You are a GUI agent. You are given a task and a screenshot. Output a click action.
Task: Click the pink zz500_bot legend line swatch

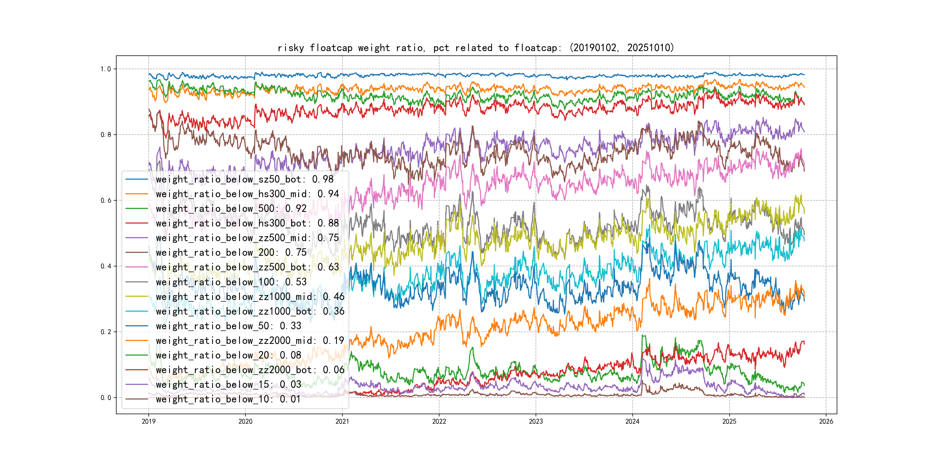click(x=137, y=267)
